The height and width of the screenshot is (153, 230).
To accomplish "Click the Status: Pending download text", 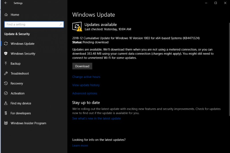I will tap(90, 42).
